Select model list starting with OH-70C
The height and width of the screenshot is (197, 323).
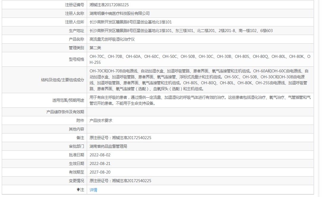pos(200,59)
